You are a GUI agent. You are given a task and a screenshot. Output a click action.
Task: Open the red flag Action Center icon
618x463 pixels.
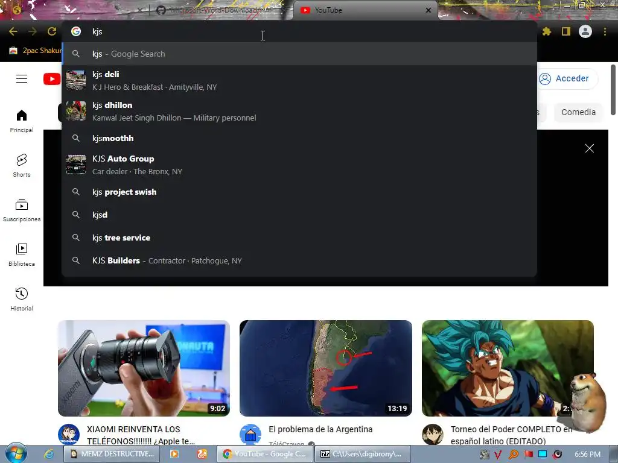528,455
